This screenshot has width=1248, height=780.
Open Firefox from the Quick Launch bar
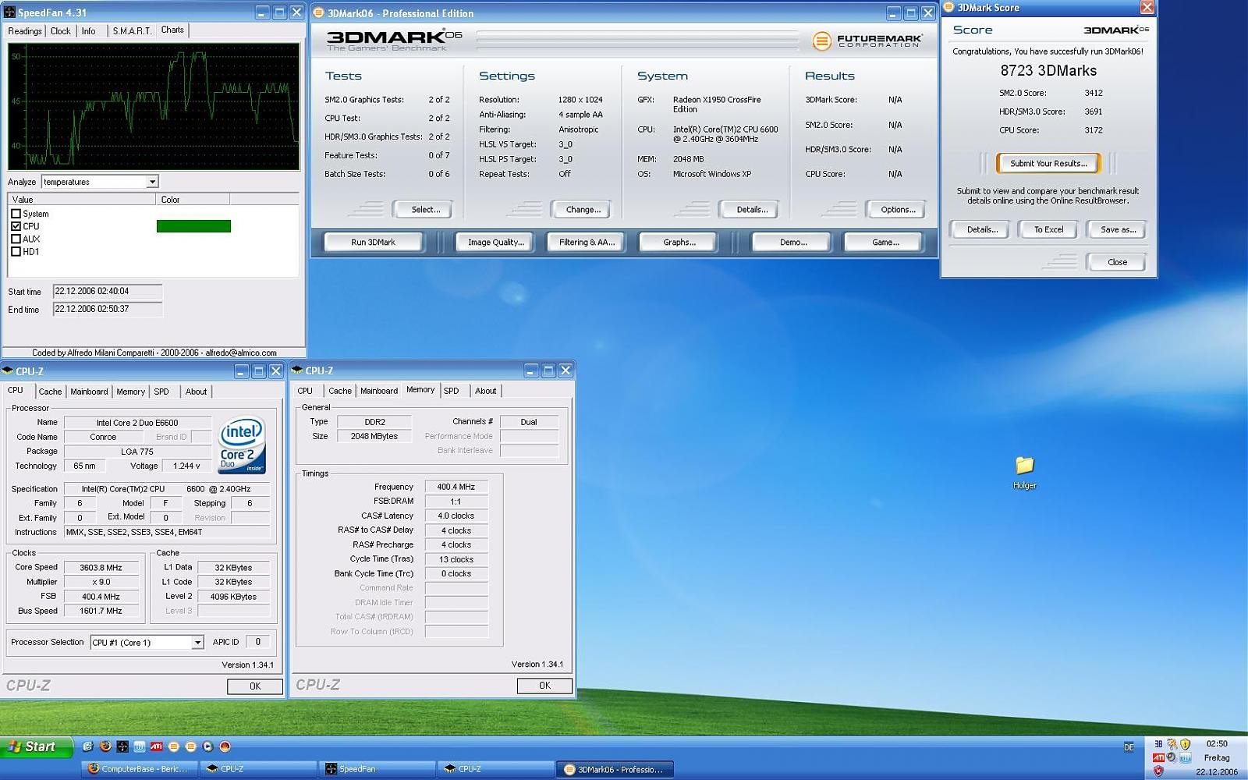coord(105,746)
